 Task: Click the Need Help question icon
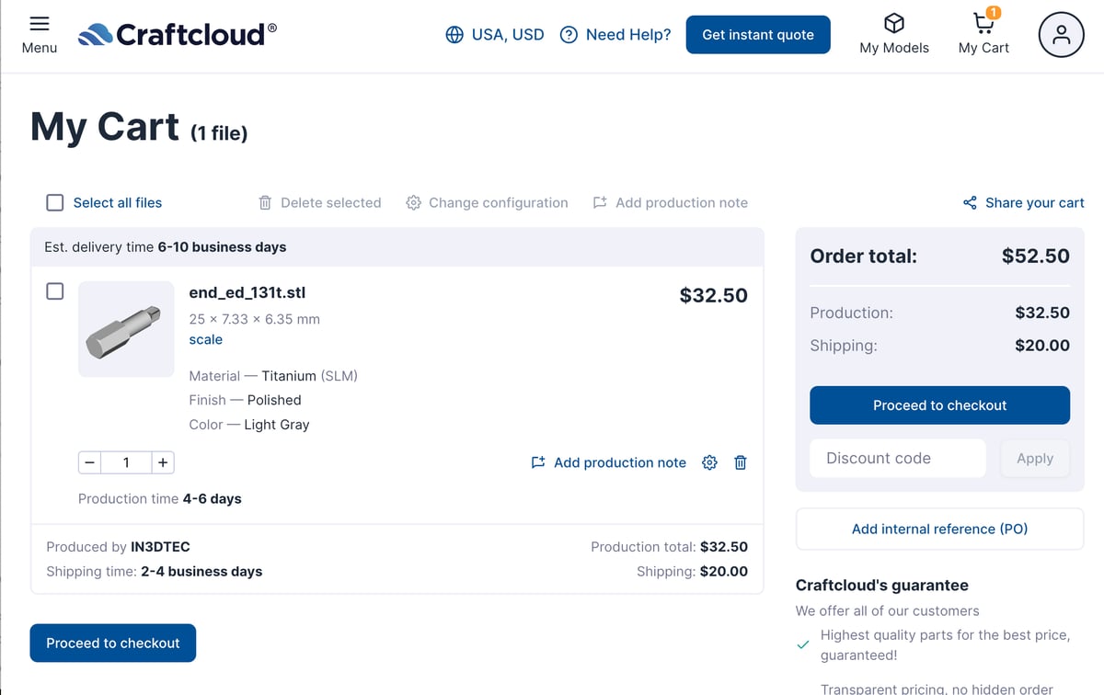tap(569, 35)
